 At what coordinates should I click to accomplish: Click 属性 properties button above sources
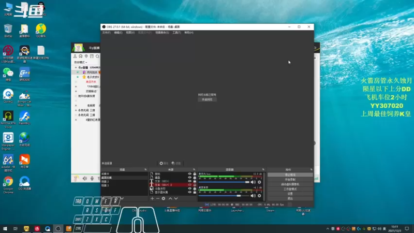click(164, 163)
